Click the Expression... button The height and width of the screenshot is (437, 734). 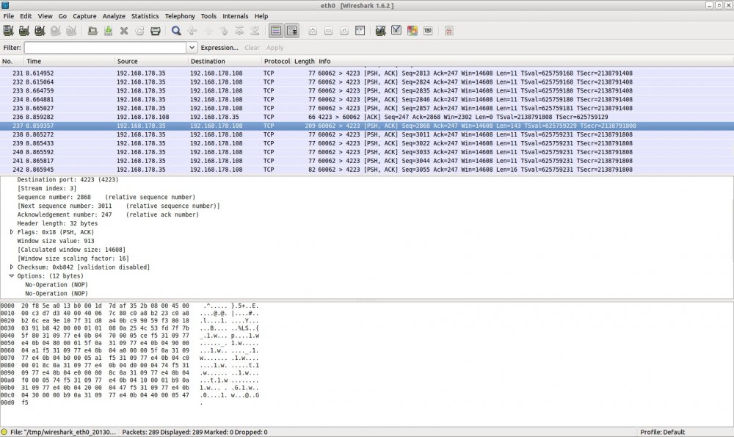[x=219, y=48]
